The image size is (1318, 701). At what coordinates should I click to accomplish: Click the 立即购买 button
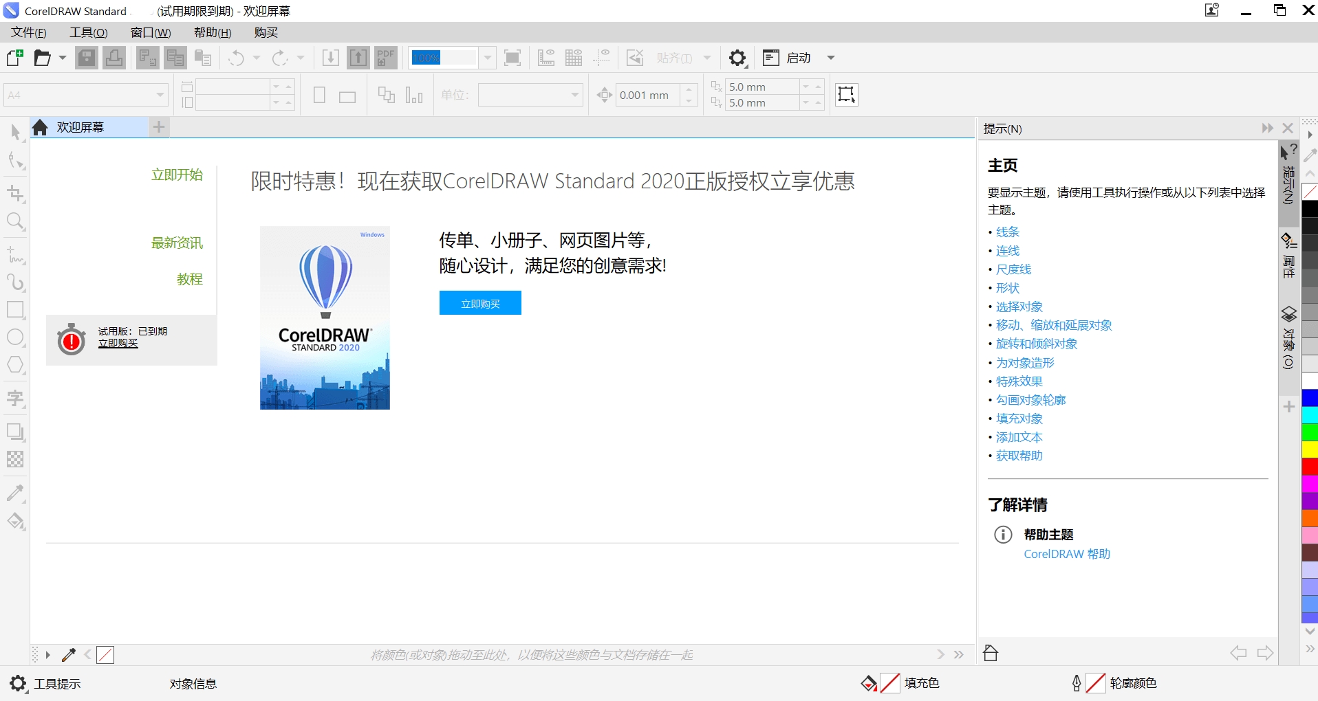479,302
